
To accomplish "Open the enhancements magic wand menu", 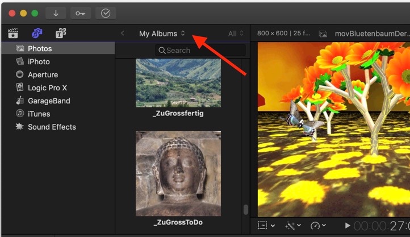I will pyautogui.click(x=294, y=226).
